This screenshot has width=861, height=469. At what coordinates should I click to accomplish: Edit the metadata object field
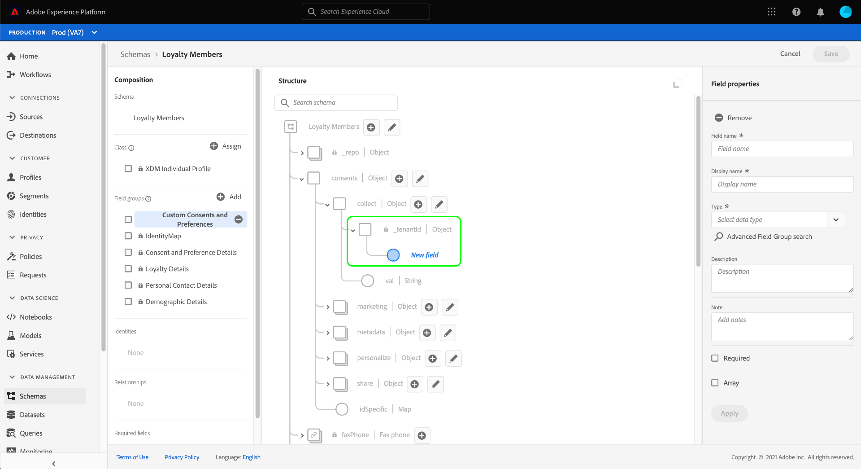point(448,333)
